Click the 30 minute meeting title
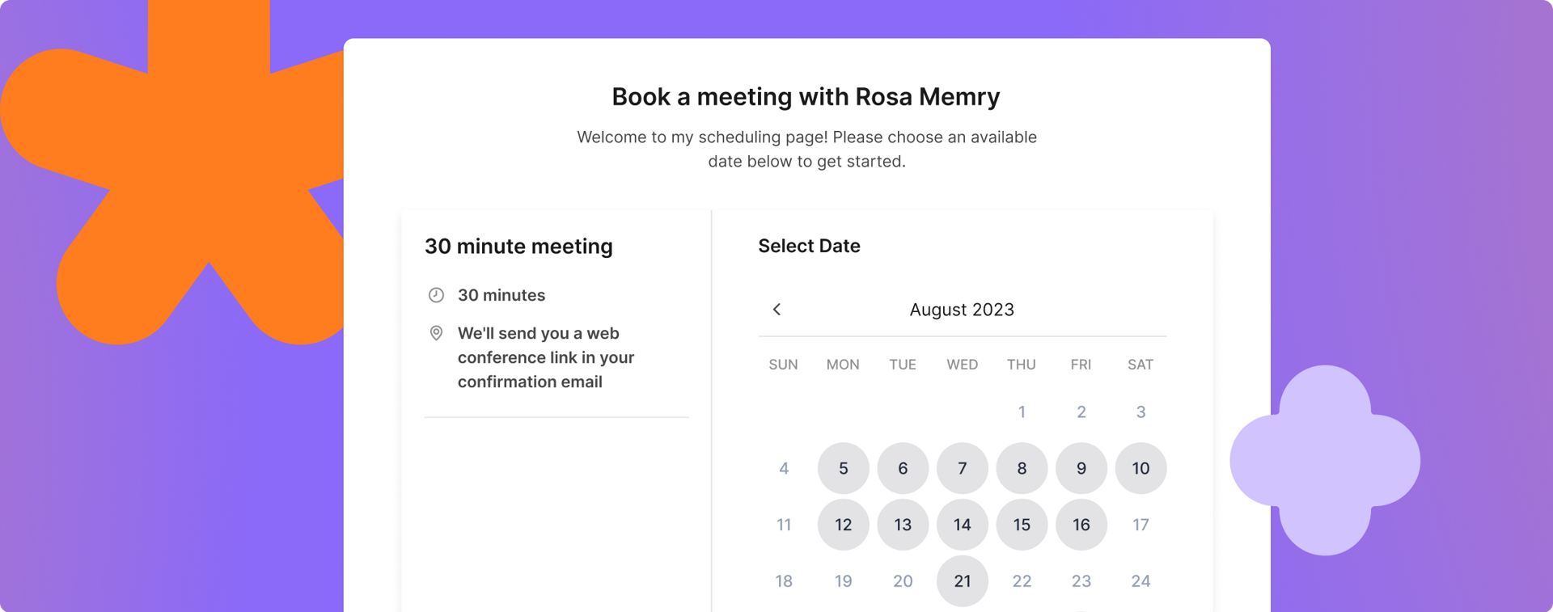The height and width of the screenshot is (612, 1553). [518, 247]
